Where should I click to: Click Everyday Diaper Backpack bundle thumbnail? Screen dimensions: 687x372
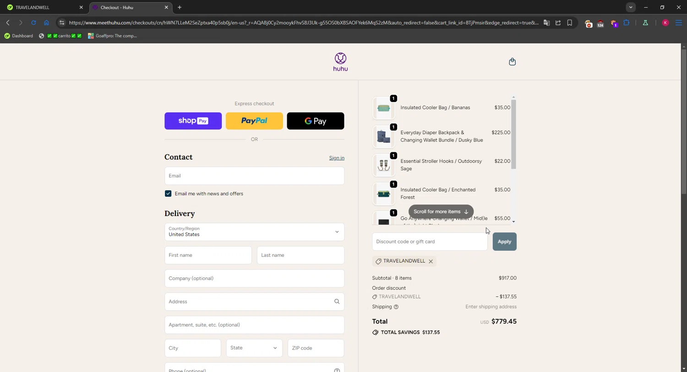point(384,137)
